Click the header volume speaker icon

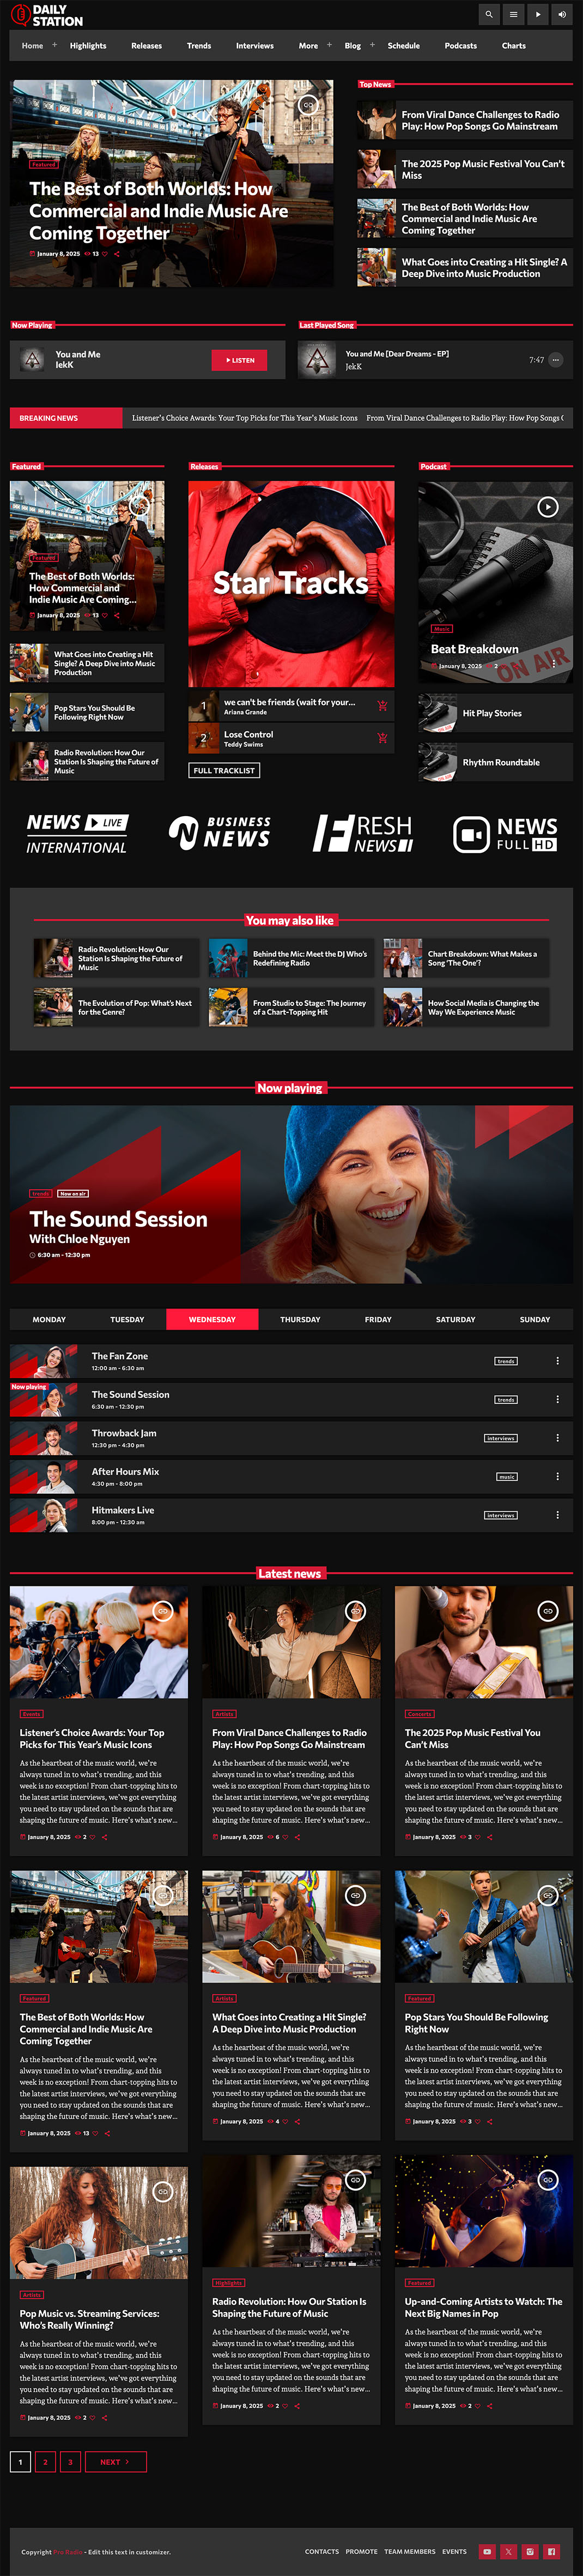(x=562, y=15)
